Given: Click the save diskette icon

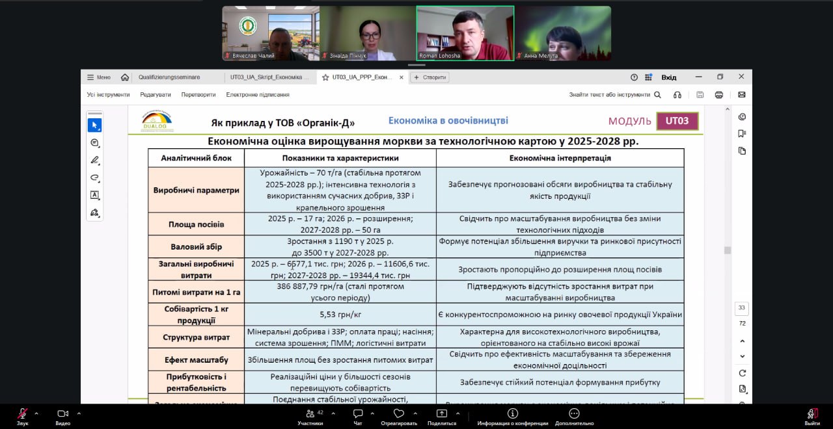Looking at the screenshot, I should [700, 95].
